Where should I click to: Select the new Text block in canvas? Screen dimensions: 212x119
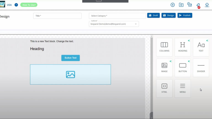pyautogui.click(x=52, y=41)
